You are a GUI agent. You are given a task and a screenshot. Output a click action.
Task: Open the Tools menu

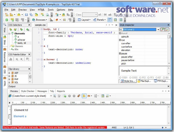click(x=51, y=10)
